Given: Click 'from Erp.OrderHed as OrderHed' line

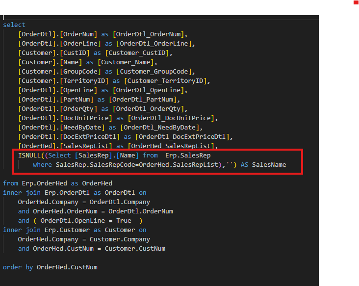Looking at the screenshot, I should [57, 183].
